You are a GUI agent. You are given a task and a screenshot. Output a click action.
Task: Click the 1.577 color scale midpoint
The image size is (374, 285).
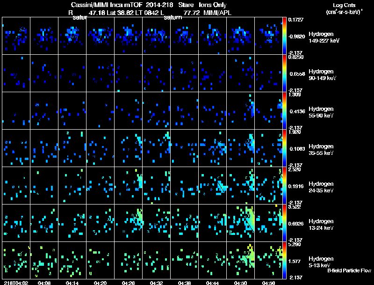(x=295, y=262)
